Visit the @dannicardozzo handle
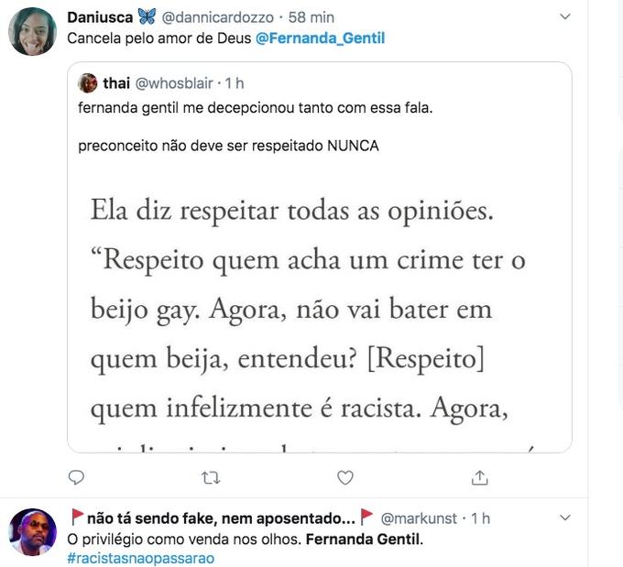This screenshot has width=623, height=567. (x=217, y=17)
